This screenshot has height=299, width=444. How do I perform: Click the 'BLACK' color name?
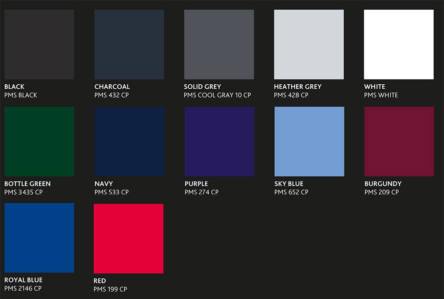14,87
